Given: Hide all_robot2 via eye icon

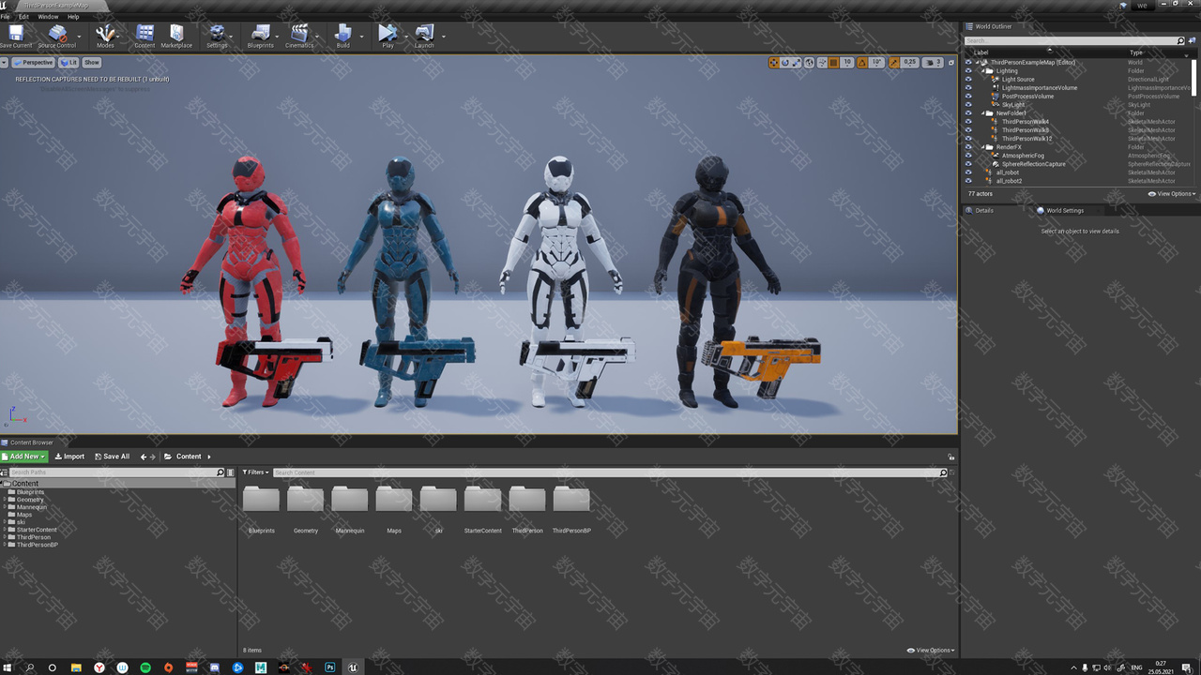Looking at the screenshot, I should pyautogui.click(x=968, y=181).
